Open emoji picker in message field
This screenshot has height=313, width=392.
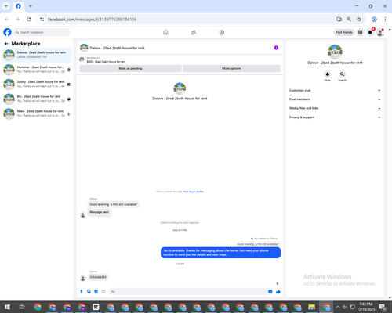coord(270,291)
